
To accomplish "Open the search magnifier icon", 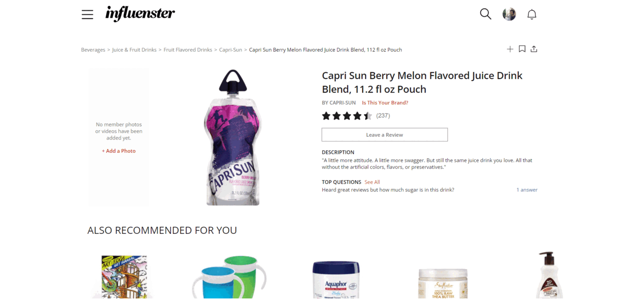I will (485, 14).
